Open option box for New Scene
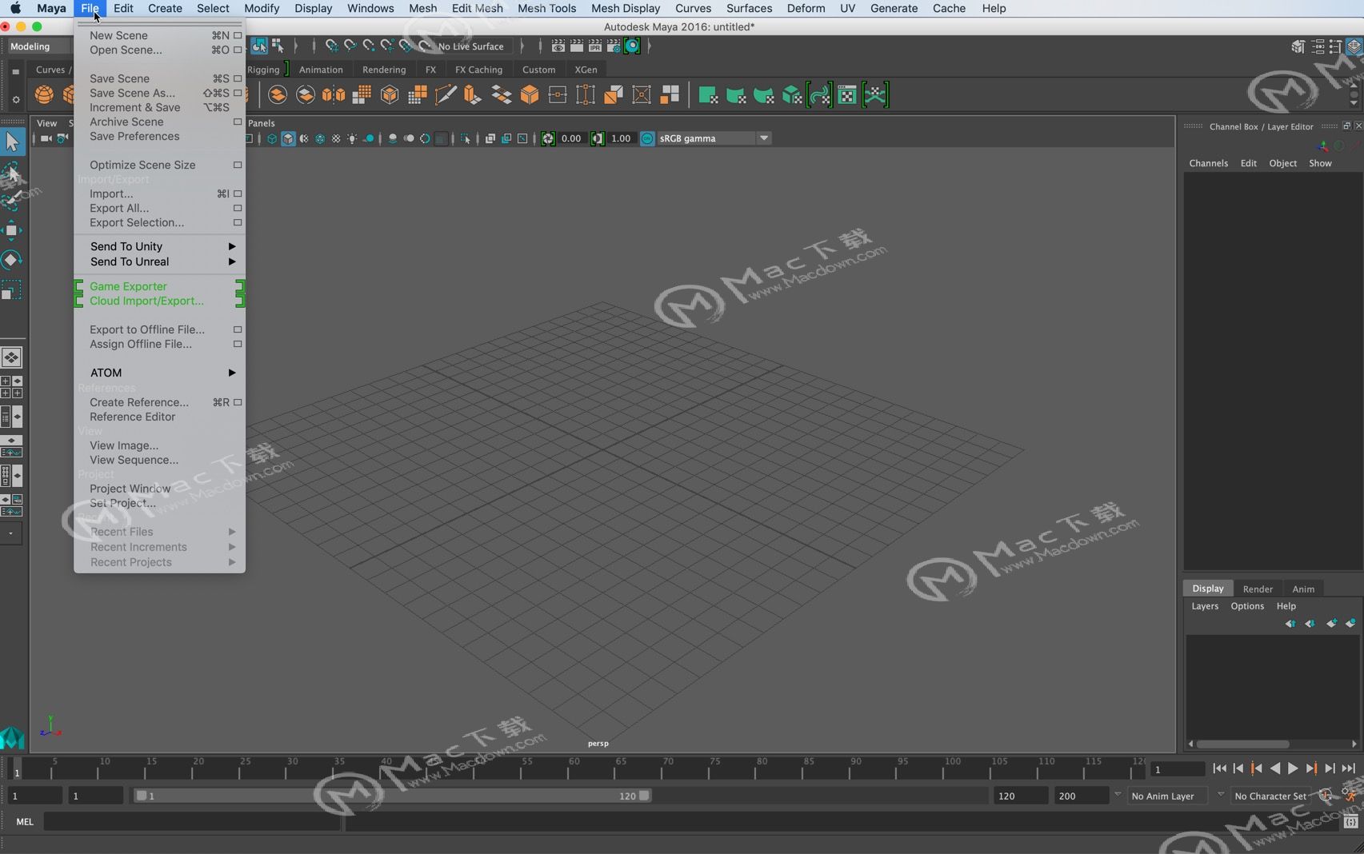 [x=238, y=35]
